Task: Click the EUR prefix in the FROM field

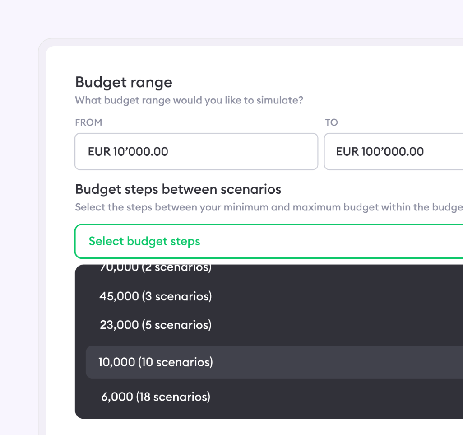Action: [99, 151]
